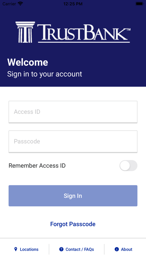Open the About label in footer
Screen dimensions: 146x260
coord(127,249)
